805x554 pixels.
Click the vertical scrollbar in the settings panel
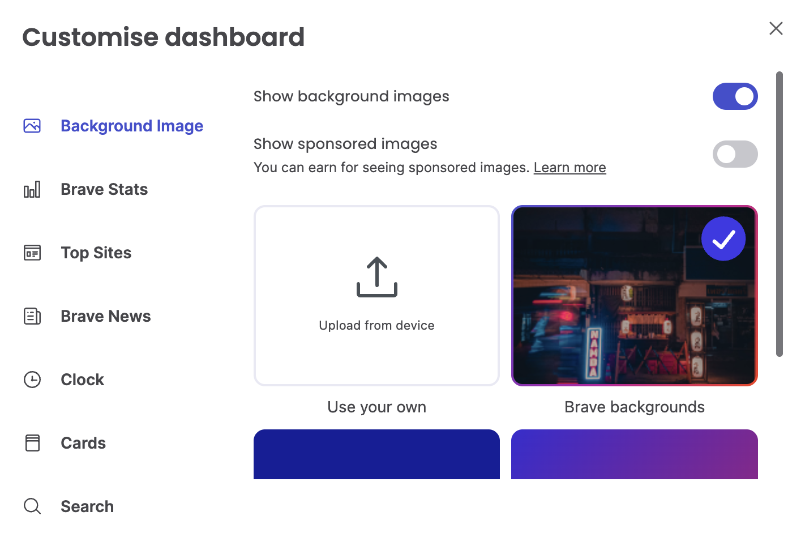[780, 214]
